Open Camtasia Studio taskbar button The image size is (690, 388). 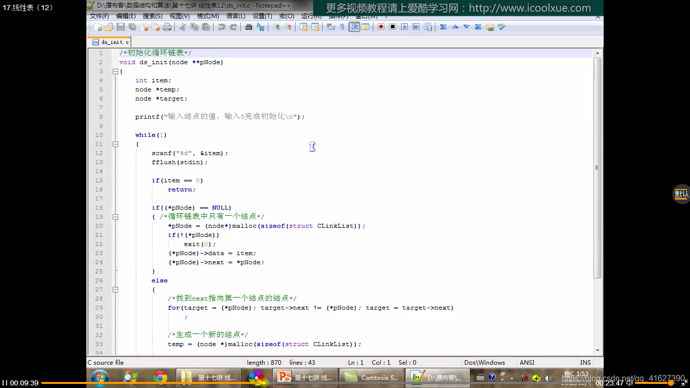(x=371, y=377)
